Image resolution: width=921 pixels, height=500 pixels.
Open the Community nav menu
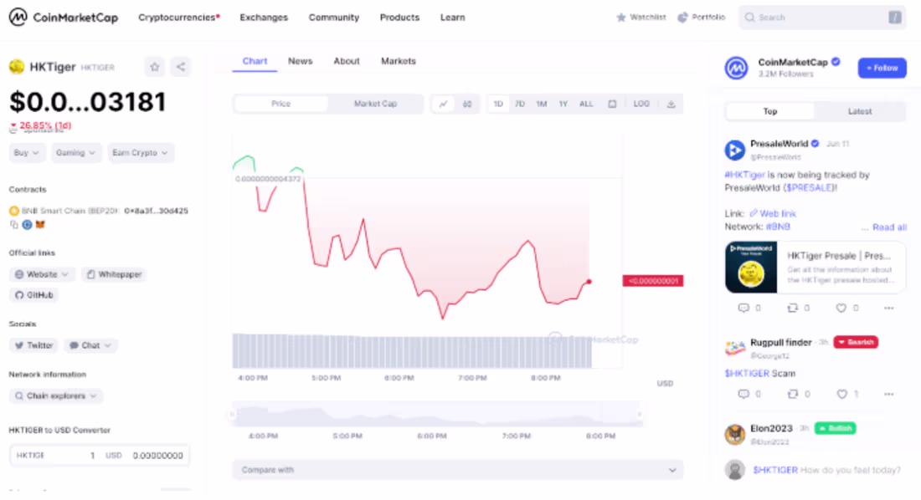[x=333, y=17]
